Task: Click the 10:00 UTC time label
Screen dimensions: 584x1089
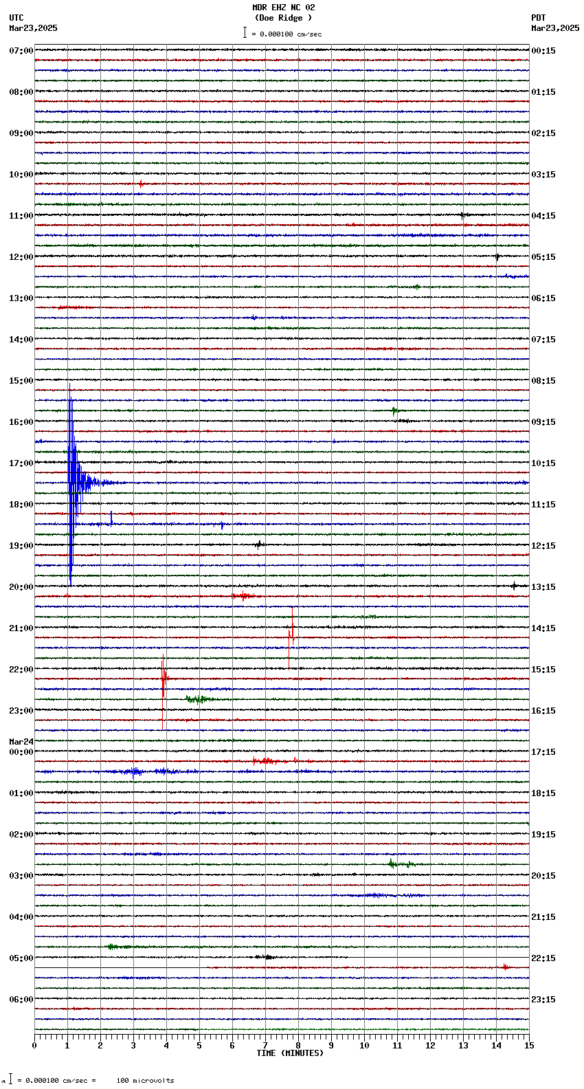Action: 21,175
